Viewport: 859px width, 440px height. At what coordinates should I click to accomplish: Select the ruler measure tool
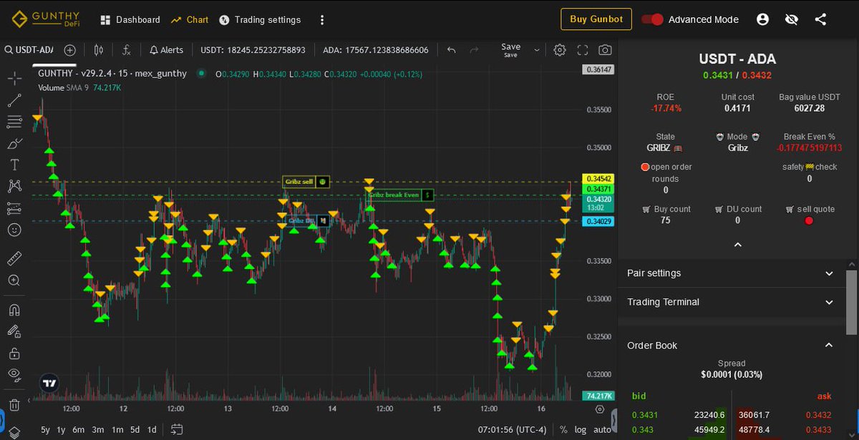point(14,258)
